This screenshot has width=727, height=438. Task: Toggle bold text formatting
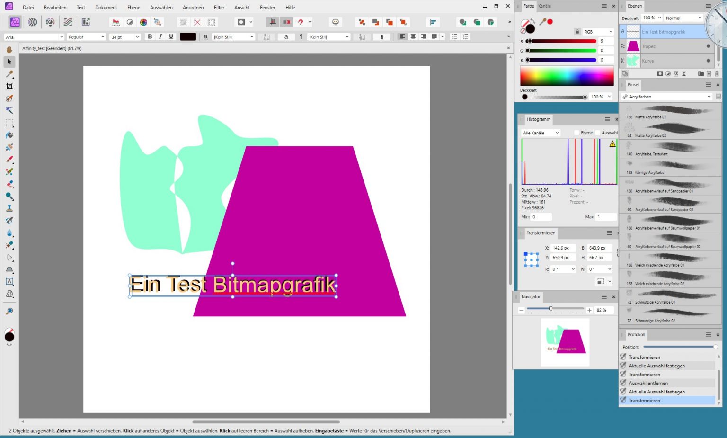pyautogui.click(x=150, y=37)
